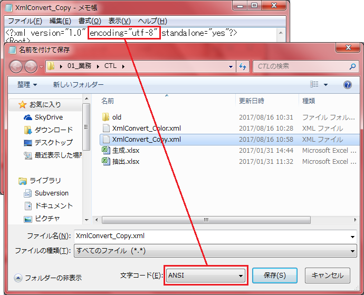The height and width of the screenshot is (295, 364).
Task: Select the SkyDrive cloud icon
Action: (28, 117)
